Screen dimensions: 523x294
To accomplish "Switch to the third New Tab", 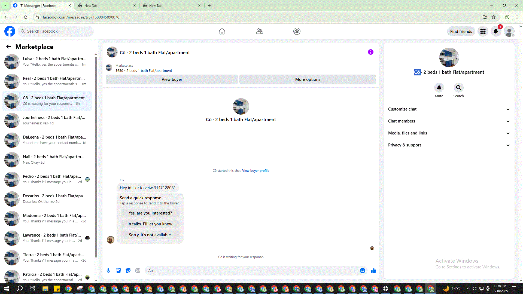I will pos(172,5).
